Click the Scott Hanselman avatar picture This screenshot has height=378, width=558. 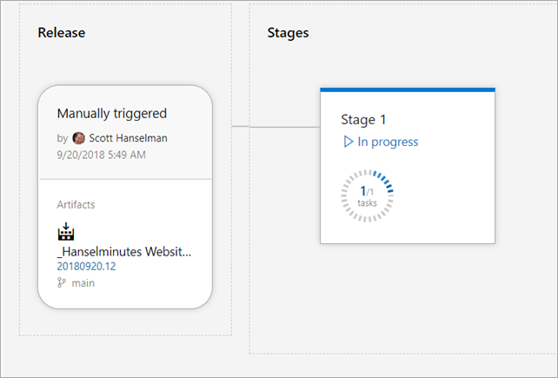[78, 138]
